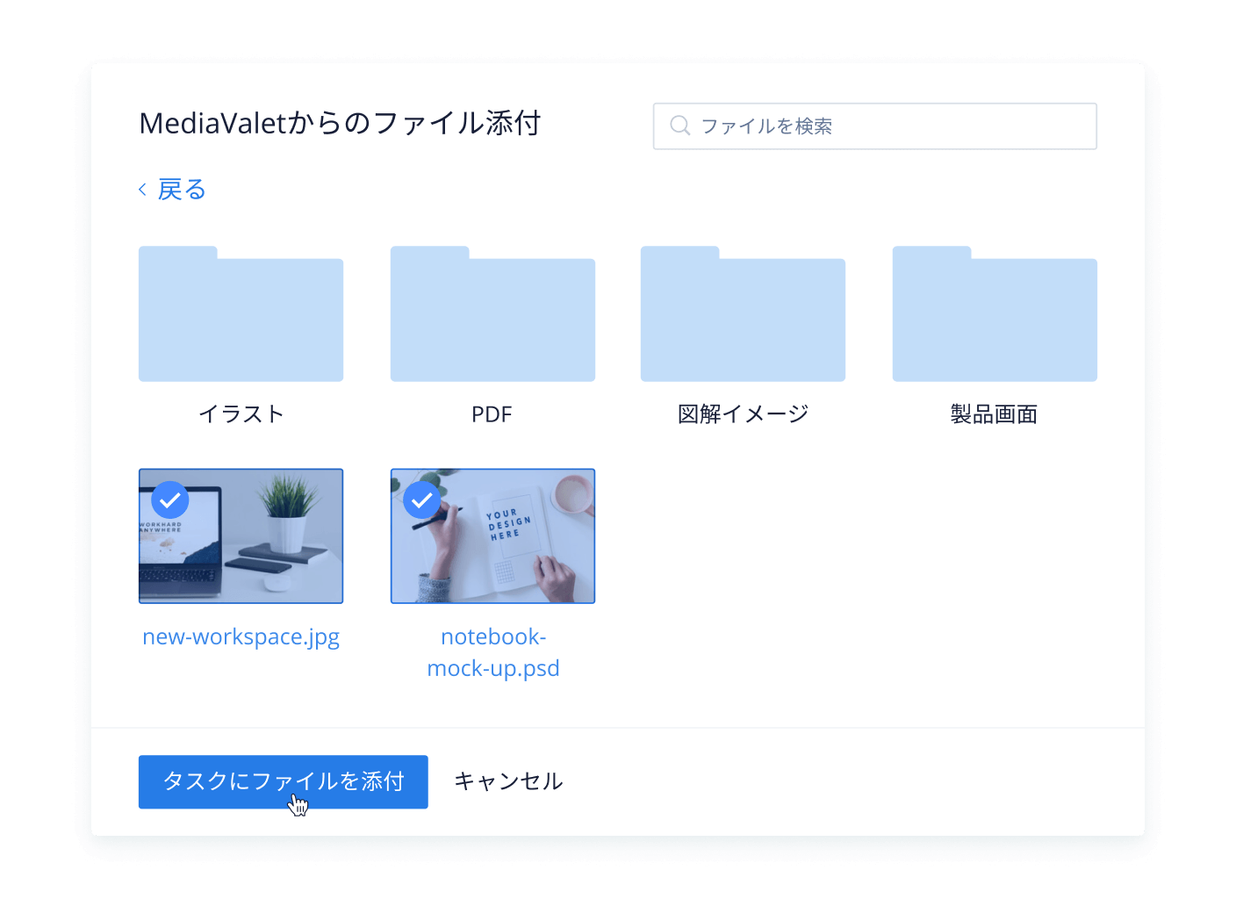Click the 製品画面 folder label
1236x899 pixels.
coord(994,414)
